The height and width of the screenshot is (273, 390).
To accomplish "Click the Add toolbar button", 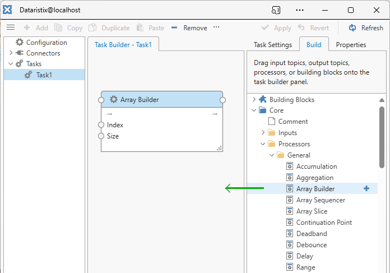I will click(36, 27).
